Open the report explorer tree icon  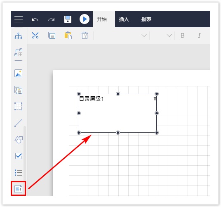point(18,36)
